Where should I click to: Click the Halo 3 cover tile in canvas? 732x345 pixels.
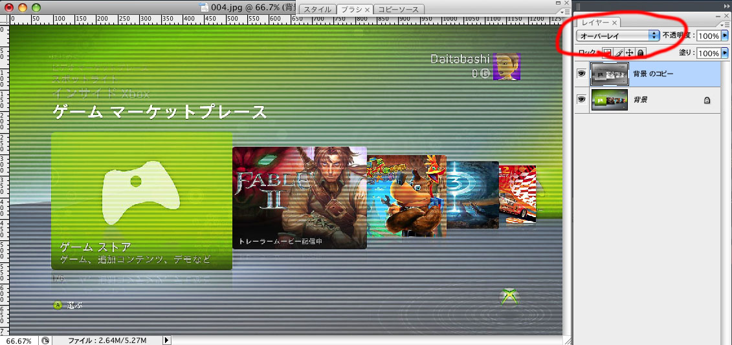473,195
